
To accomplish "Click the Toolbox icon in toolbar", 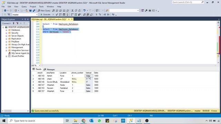I will tap(150, 11).
